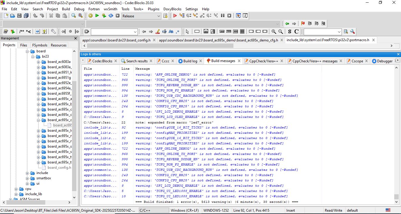Open the Release build target dropdown
401x214 pixels.
coord(158,16)
